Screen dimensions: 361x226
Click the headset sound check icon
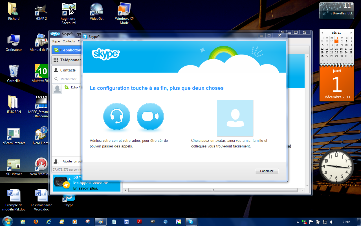click(117, 116)
